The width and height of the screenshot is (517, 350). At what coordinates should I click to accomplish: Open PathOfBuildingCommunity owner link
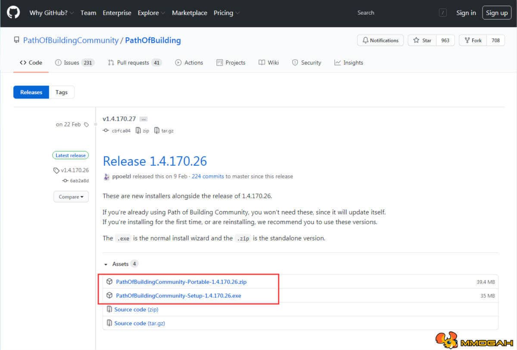pyautogui.click(x=71, y=40)
